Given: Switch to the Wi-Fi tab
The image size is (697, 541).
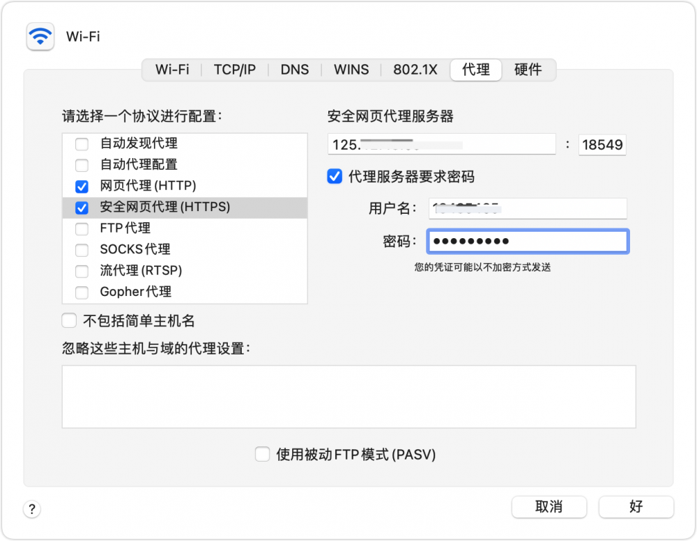Looking at the screenshot, I should [x=172, y=70].
